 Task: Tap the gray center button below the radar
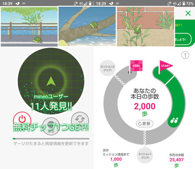[x=51, y=126]
